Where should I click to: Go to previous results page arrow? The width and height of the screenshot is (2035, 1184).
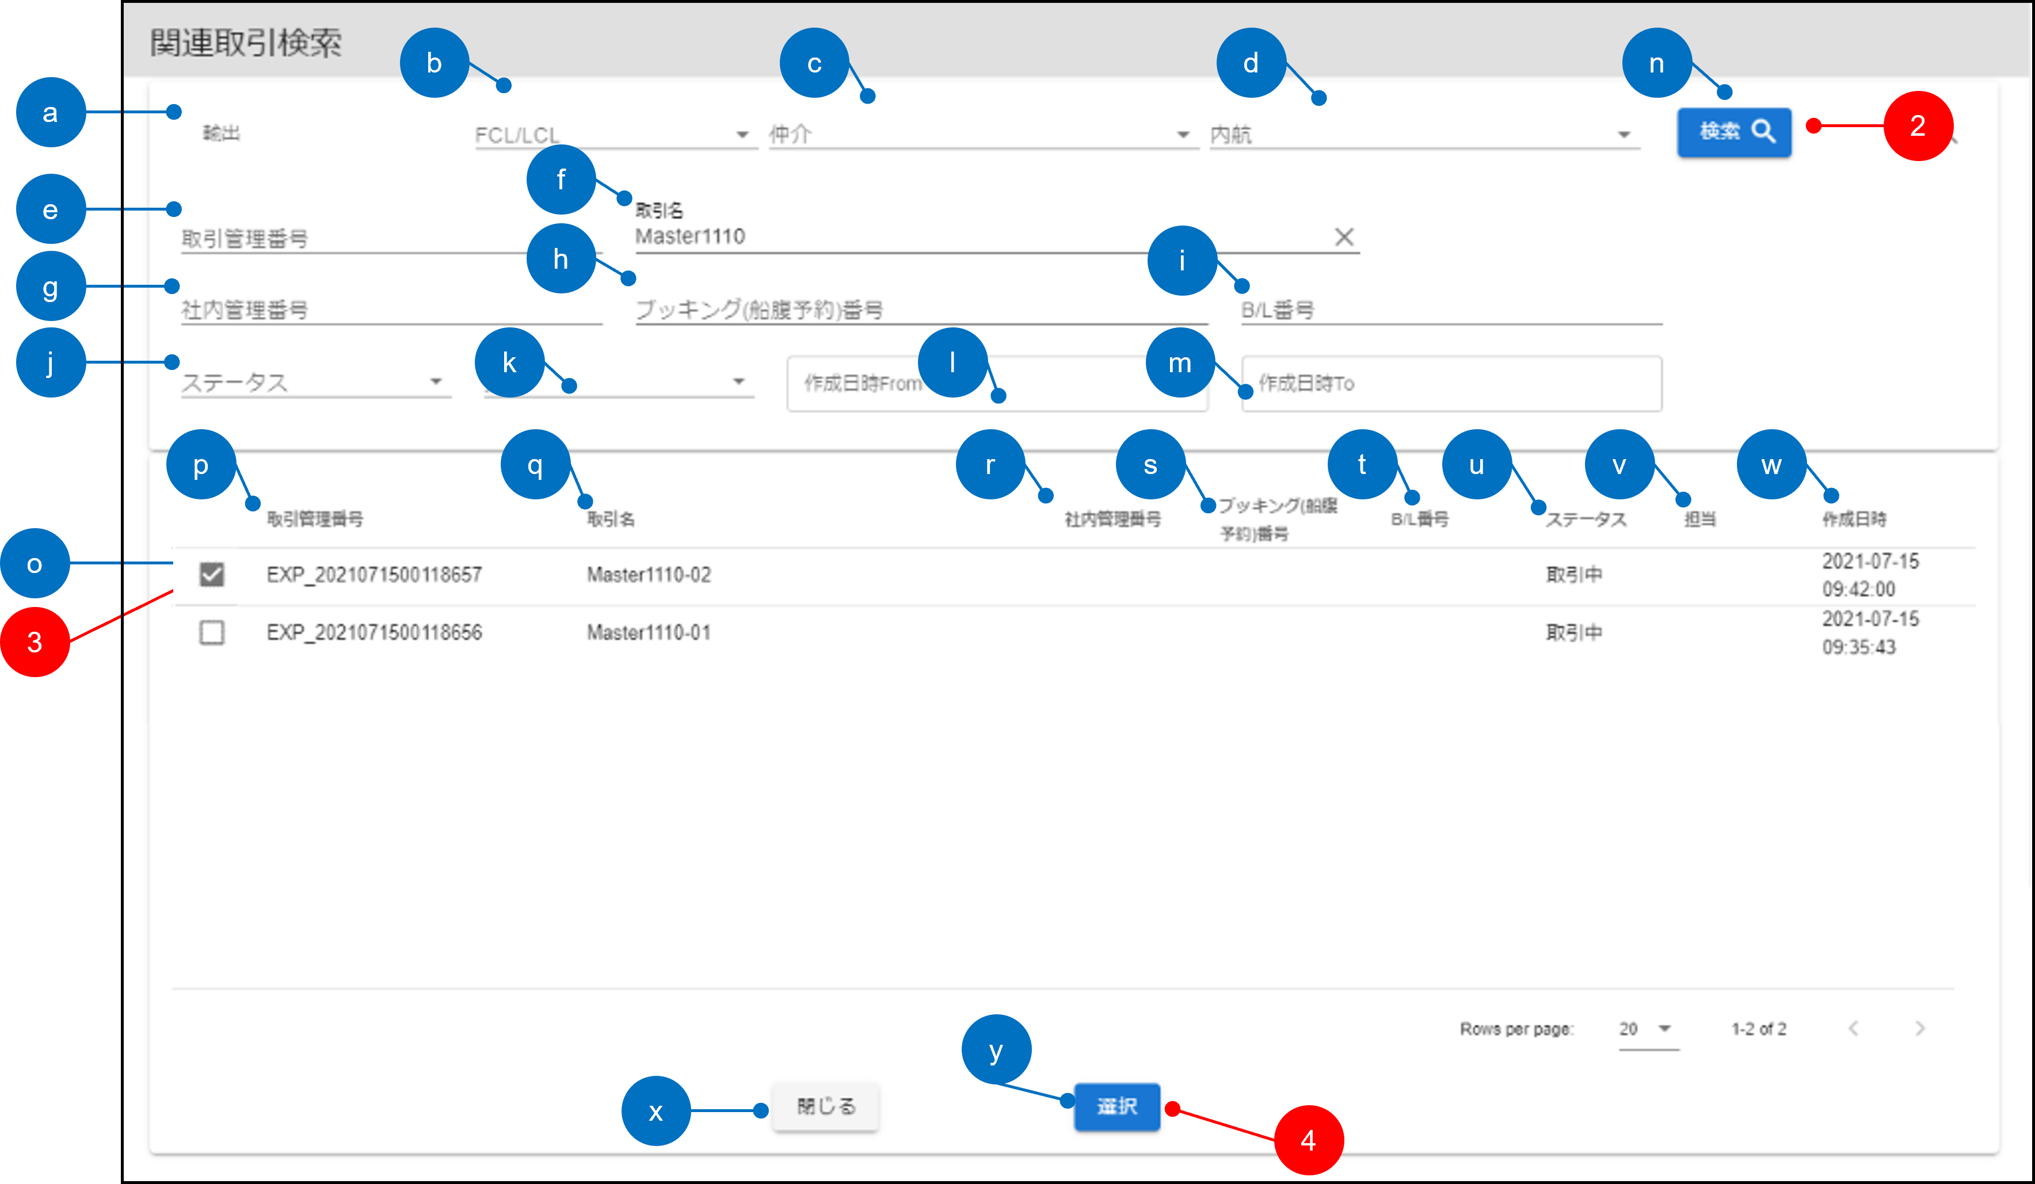(1854, 1028)
